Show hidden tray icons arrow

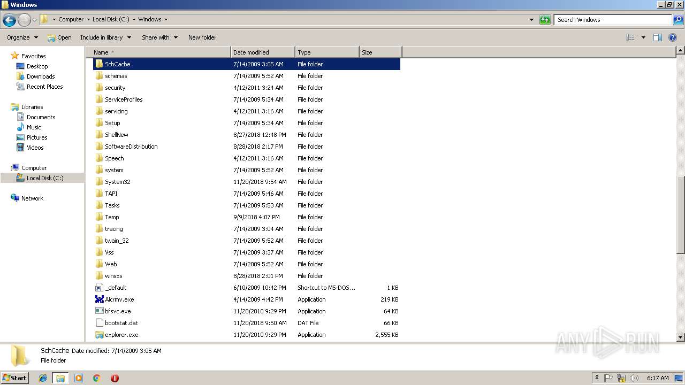597,378
